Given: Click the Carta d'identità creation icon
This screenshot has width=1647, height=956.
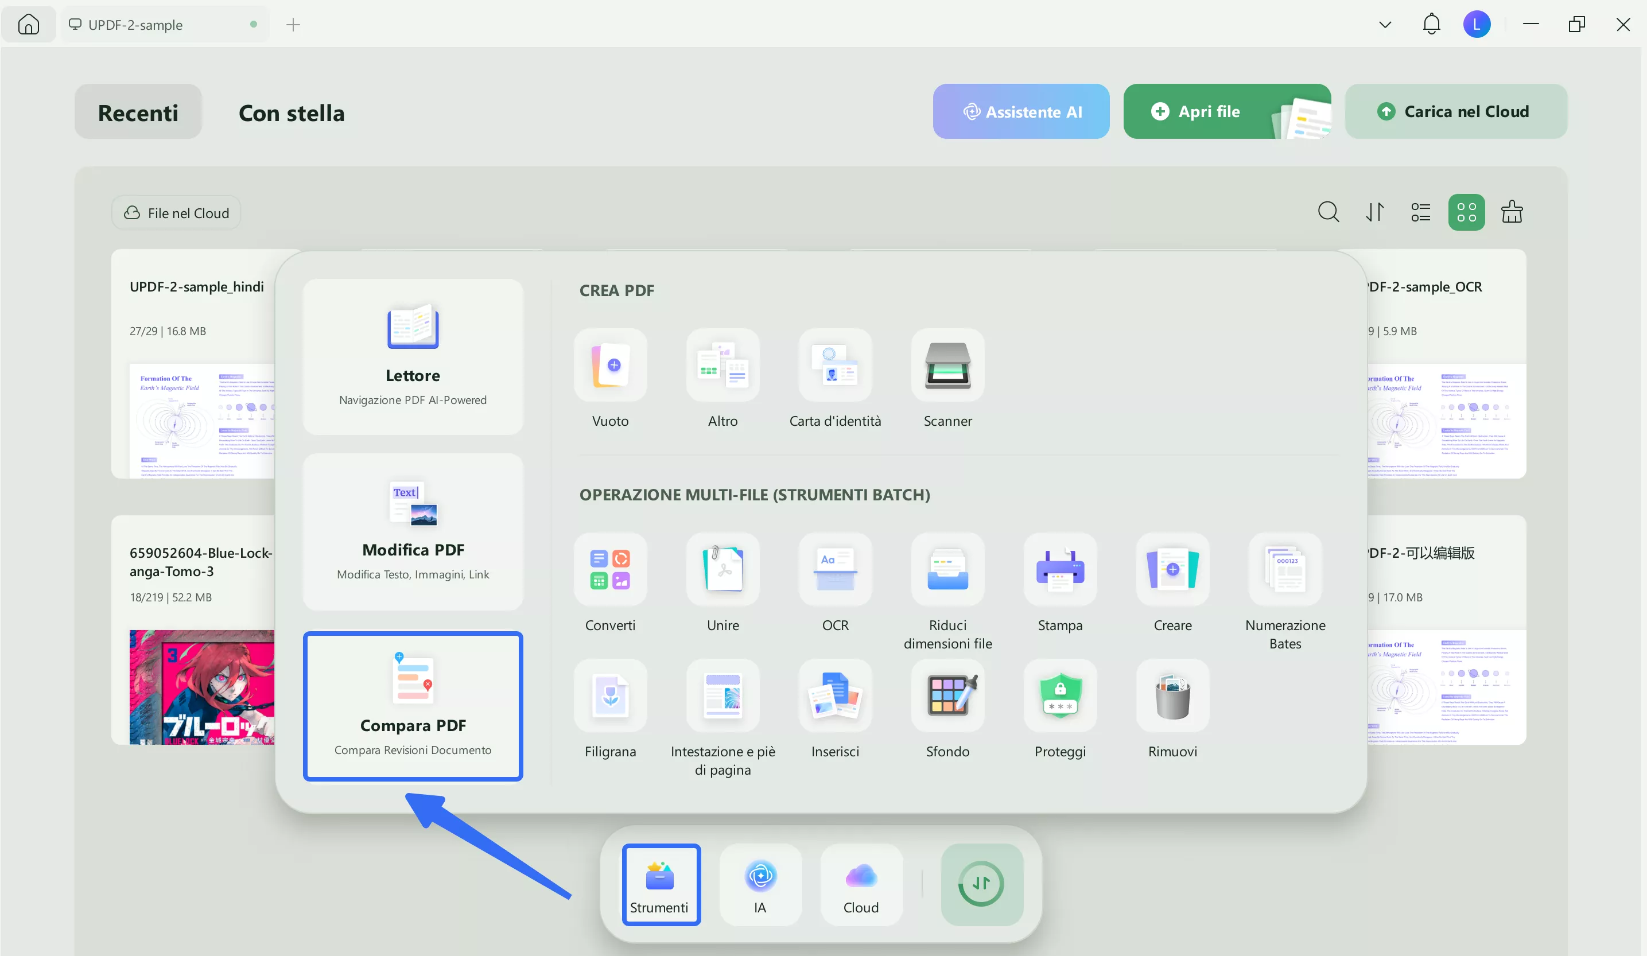Looking at the screenshot, I should [x=834, y=366].
